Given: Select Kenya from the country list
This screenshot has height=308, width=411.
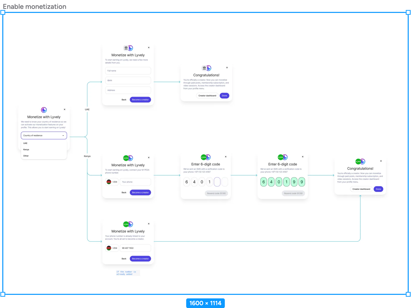Looking at the screenshot, I should 44,150.
